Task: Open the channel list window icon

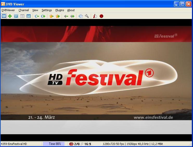Action: 16,16
